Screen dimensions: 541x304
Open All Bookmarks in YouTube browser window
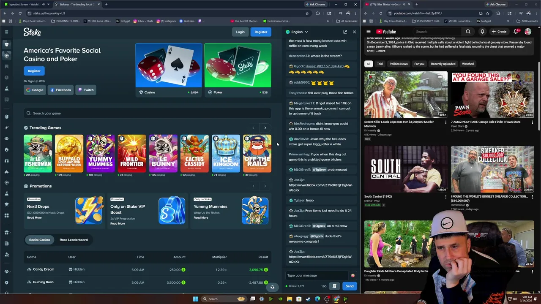pos(527,21)
